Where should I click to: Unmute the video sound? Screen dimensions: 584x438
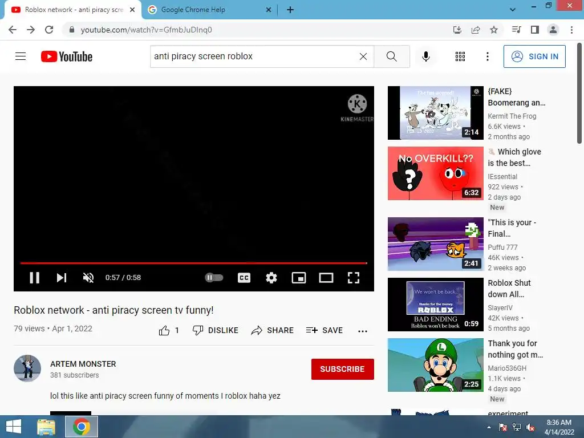click(x=88, y=278)
